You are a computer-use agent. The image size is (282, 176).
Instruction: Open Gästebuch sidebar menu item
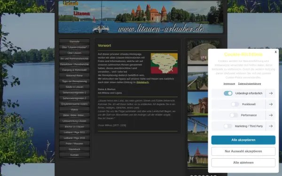74,149
